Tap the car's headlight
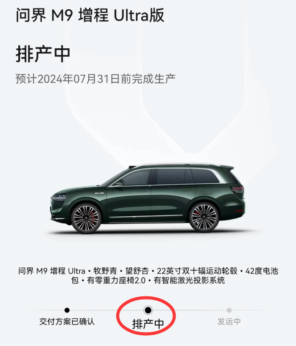Viewport: 296px width, 346px height. pyautogui.click(x=58, y=198)
